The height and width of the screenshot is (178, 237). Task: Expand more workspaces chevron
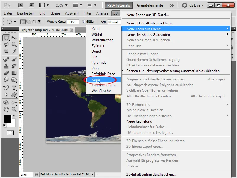click(172, 5)
